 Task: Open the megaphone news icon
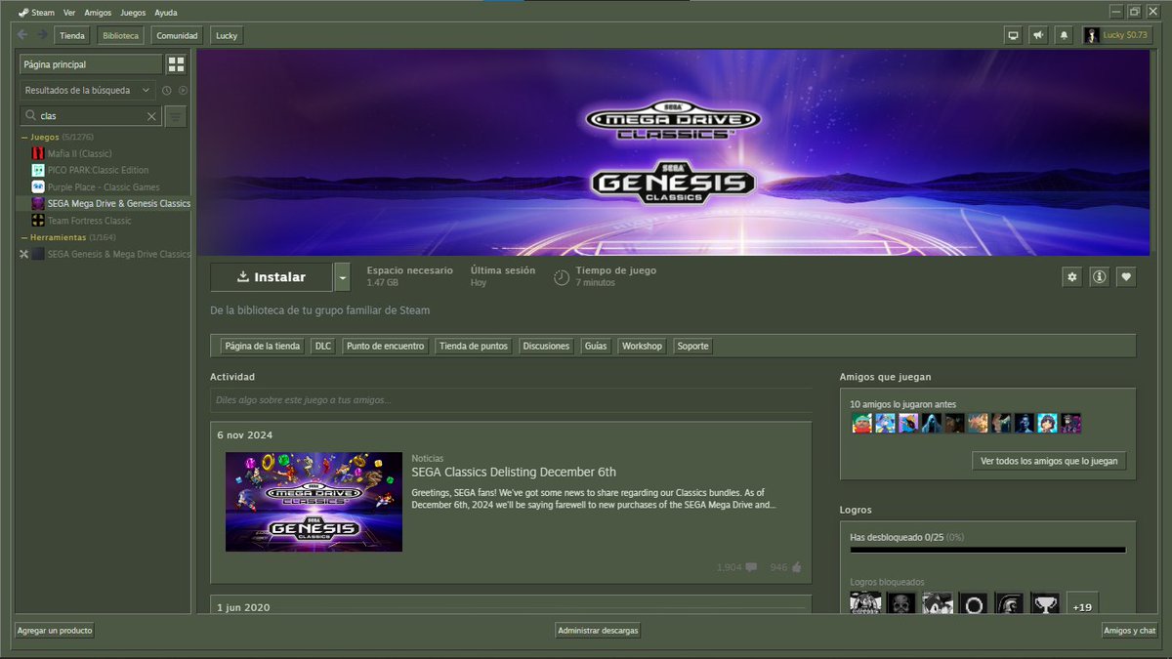(x=1039, y=35)
